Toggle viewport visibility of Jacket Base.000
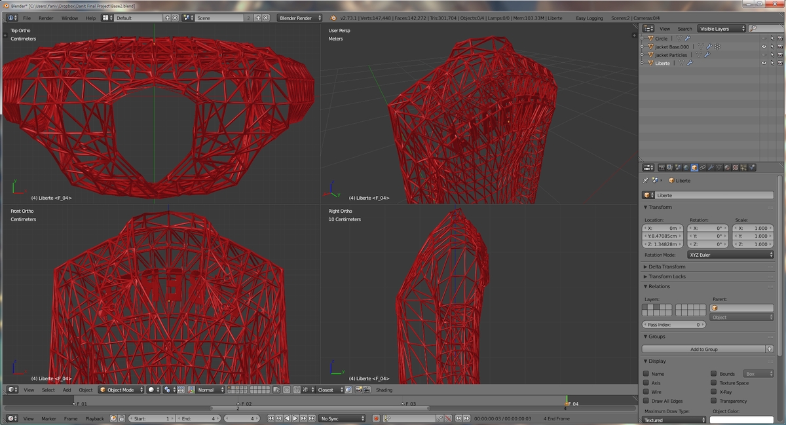Viewport: 786px width, 425px height. [764, 46]
